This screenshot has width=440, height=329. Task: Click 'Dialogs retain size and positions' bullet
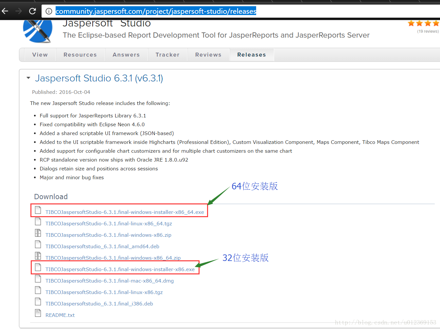click(x=99, y=169)
